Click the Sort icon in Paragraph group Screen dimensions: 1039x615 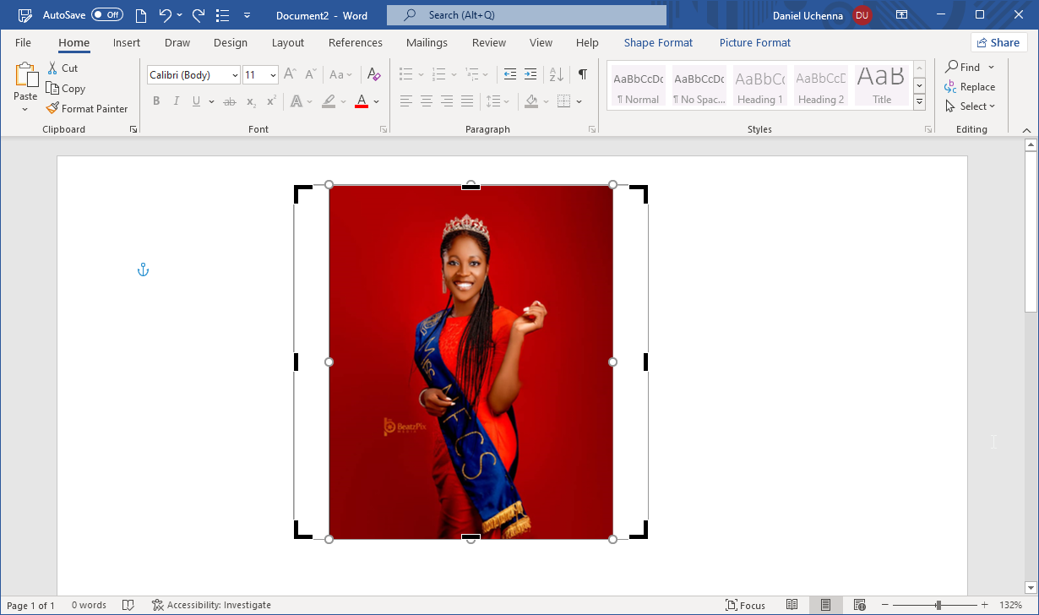click(557, 74)
